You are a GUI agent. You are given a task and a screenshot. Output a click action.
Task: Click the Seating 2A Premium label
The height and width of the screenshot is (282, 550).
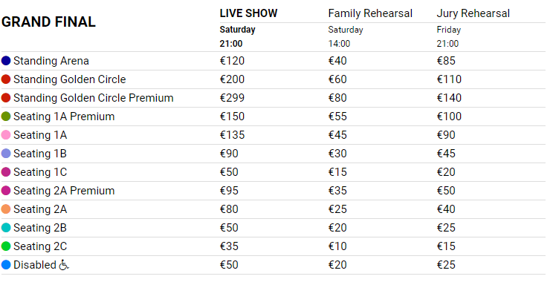tap(64, 191)
